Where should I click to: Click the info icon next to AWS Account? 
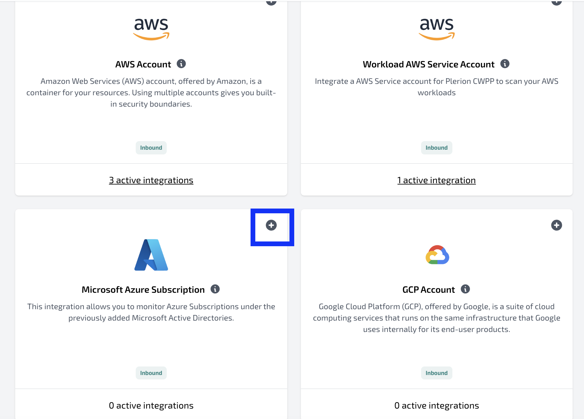point(181,64)
